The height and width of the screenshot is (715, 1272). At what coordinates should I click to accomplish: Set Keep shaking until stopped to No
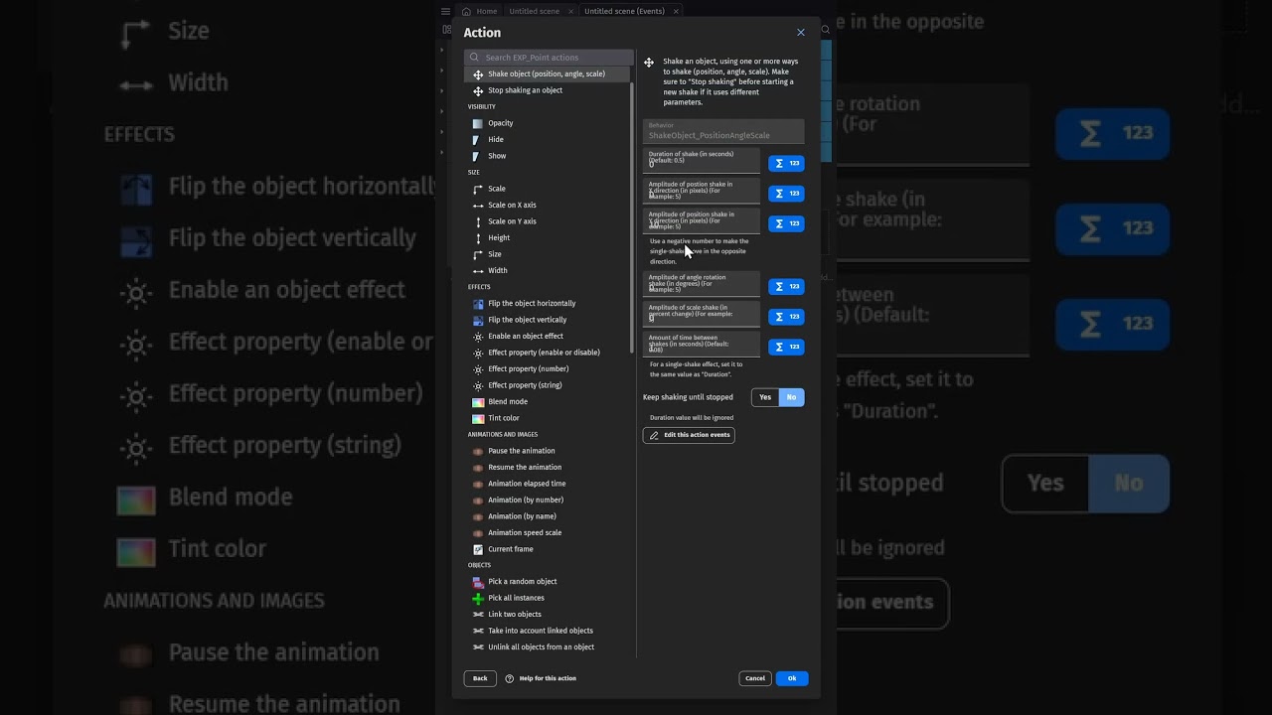tap(791, 397)
